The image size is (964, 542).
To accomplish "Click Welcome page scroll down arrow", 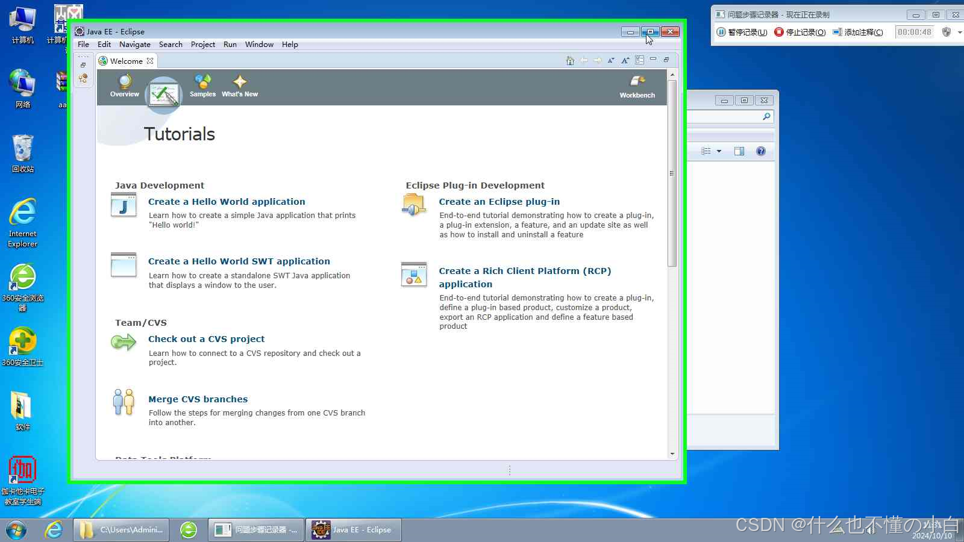I will pos(672,454).
